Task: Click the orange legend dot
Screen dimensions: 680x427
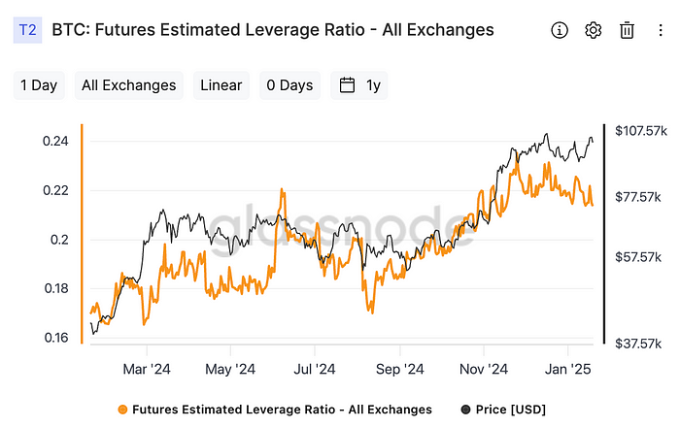Action: tap(122, 410)
